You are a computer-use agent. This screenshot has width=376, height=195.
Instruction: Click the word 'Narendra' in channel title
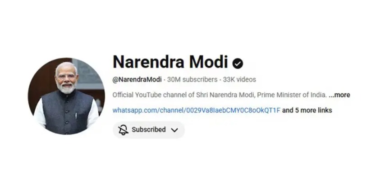[x=148, y=62]
